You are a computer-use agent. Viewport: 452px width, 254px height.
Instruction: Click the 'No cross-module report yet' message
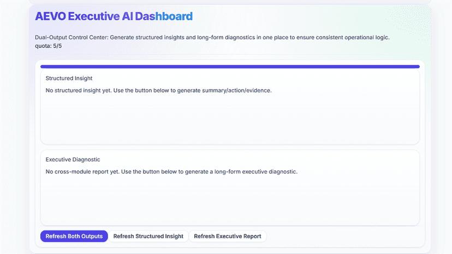[x=171, y=172]
